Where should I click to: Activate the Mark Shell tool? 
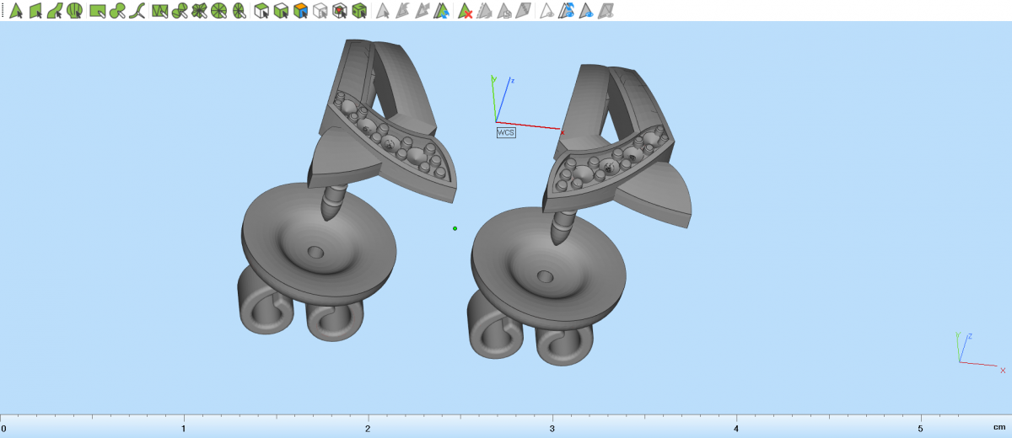75,11
